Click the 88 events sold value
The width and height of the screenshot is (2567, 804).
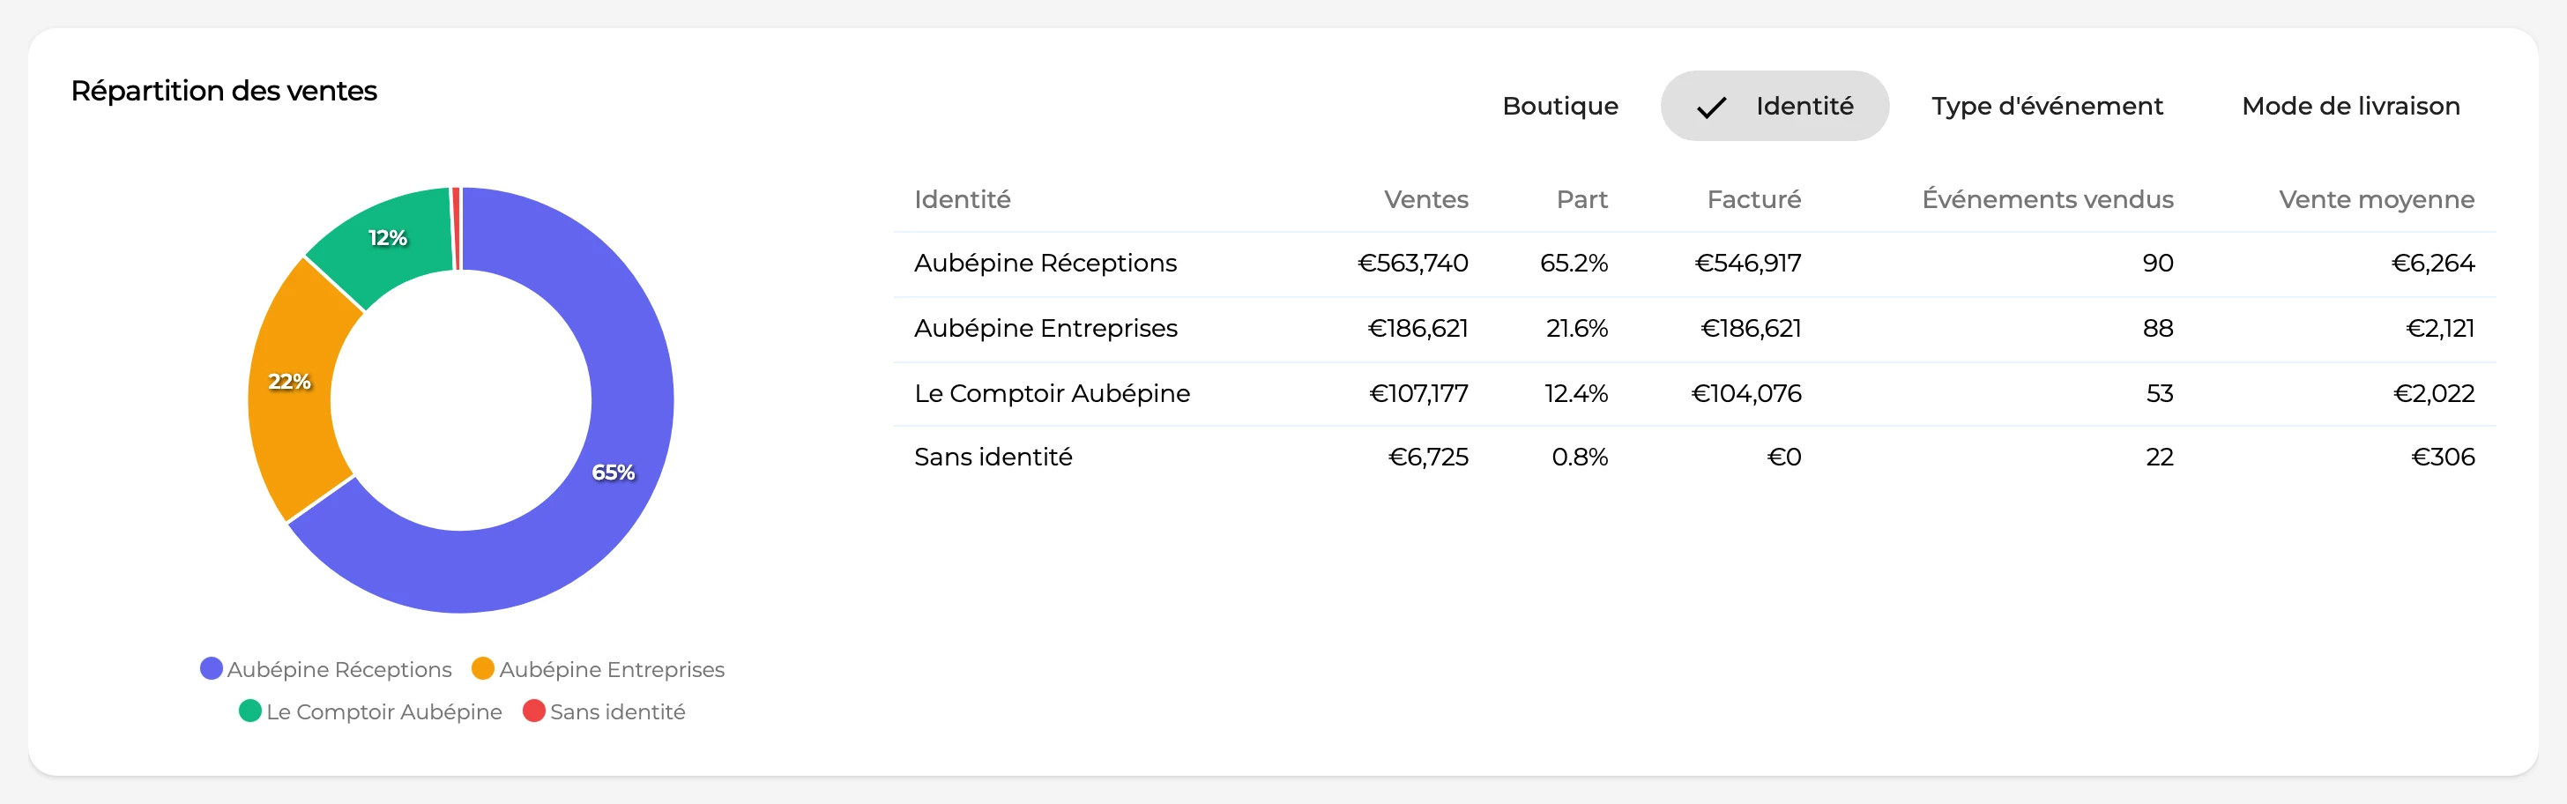2159,328
